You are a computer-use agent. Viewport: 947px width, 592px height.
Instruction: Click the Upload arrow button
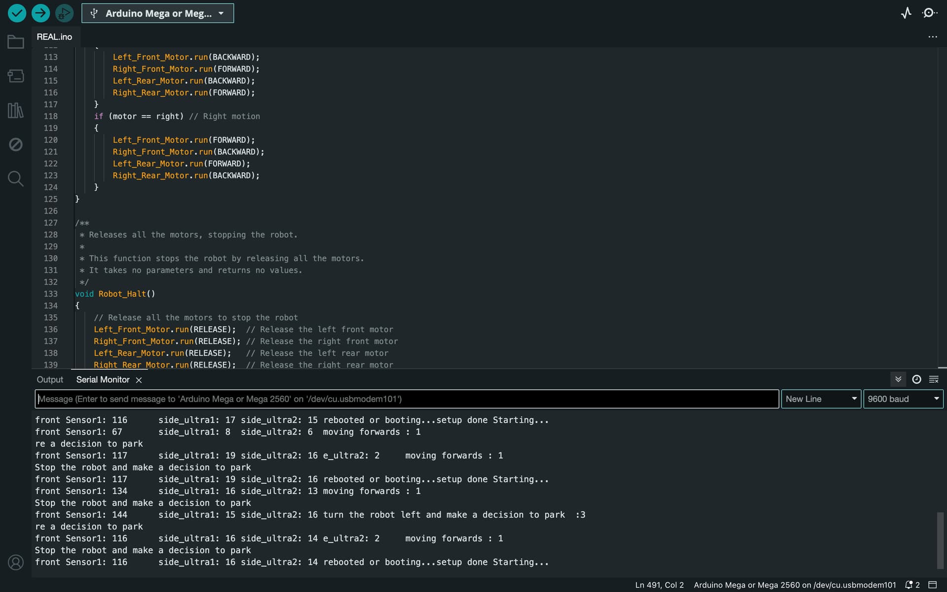(x=40, y=13)
